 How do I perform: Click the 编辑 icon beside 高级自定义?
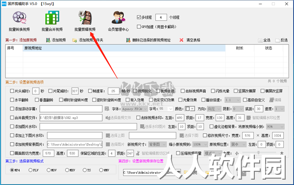pyautogui.click(x=271, y=100)
